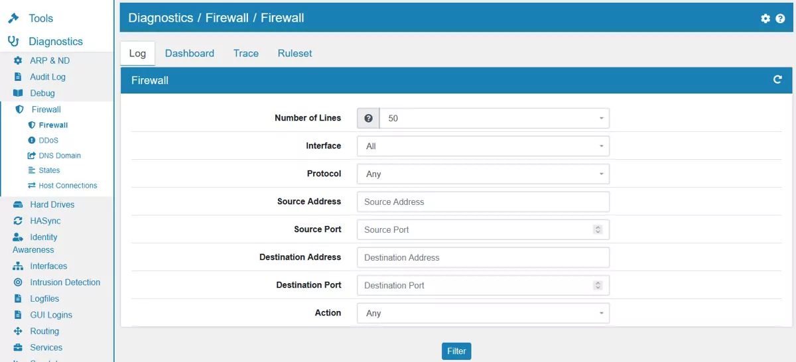796x362 pixels.
Task: Focus the Destination Address field
Action: [483, 257]
